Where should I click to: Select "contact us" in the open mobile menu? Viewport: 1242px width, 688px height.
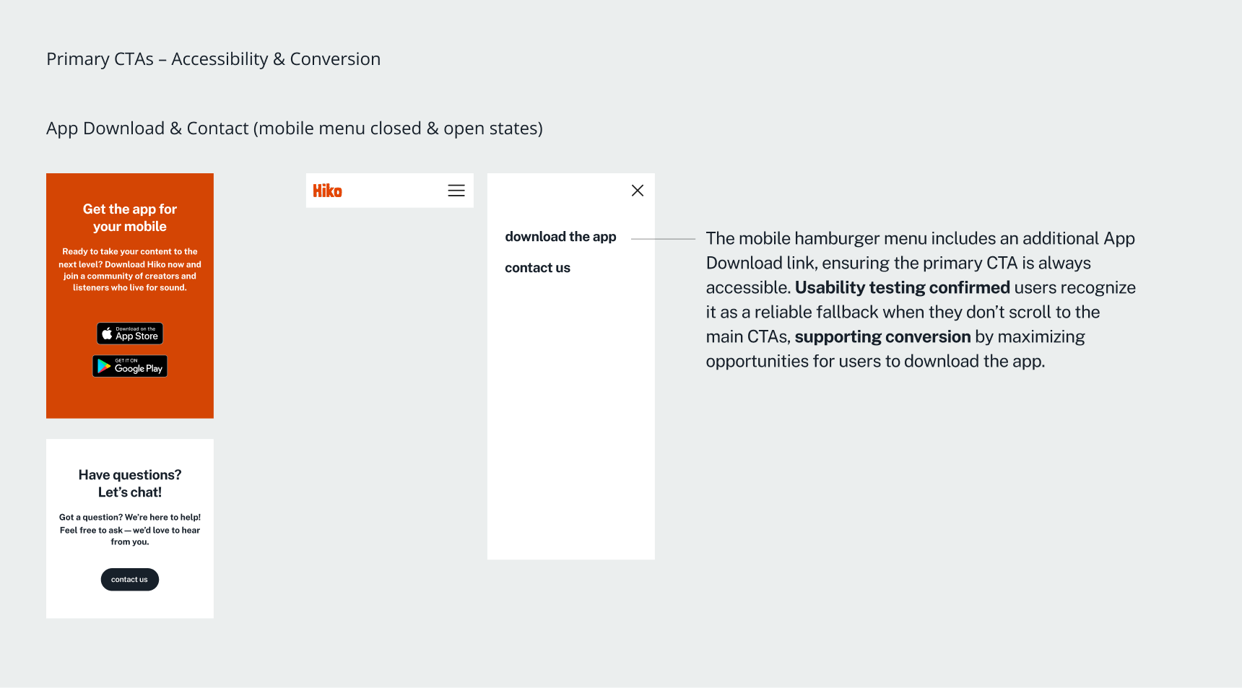pyautogui.click(x=537, y=268)
